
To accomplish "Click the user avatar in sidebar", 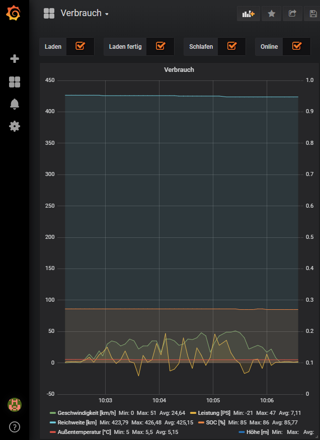I will pyautogui.click(x=15, y=404).
